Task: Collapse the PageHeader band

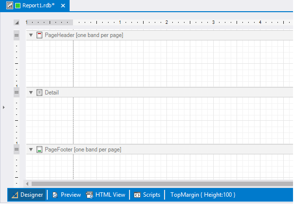Action: pos(31,35)
